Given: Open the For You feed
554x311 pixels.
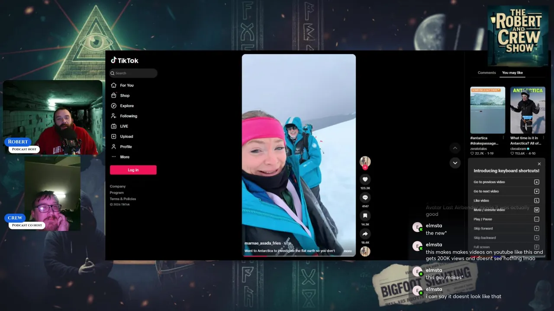Looking at the screenshot, I should point(127,86).
